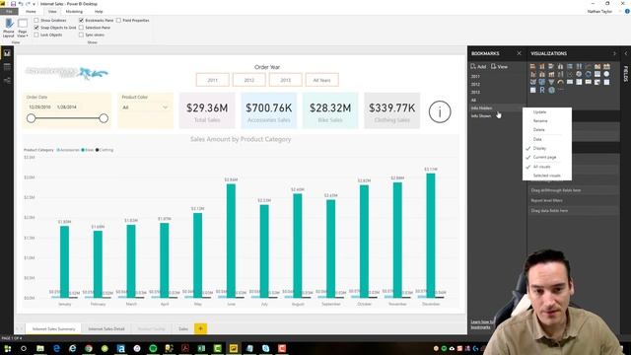
Task: Click the start date input field
Action: click(39, 107)
